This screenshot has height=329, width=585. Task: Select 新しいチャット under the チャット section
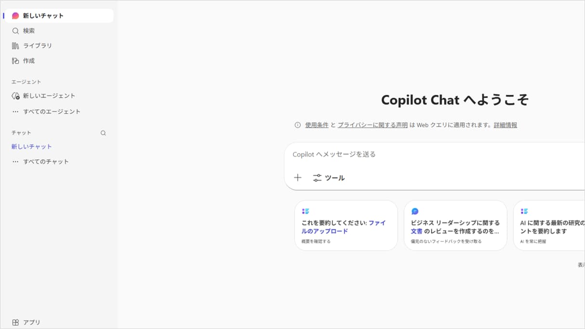[x=32, y=147]
